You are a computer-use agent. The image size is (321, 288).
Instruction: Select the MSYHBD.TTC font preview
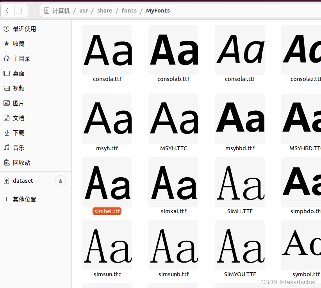[301, 119]
